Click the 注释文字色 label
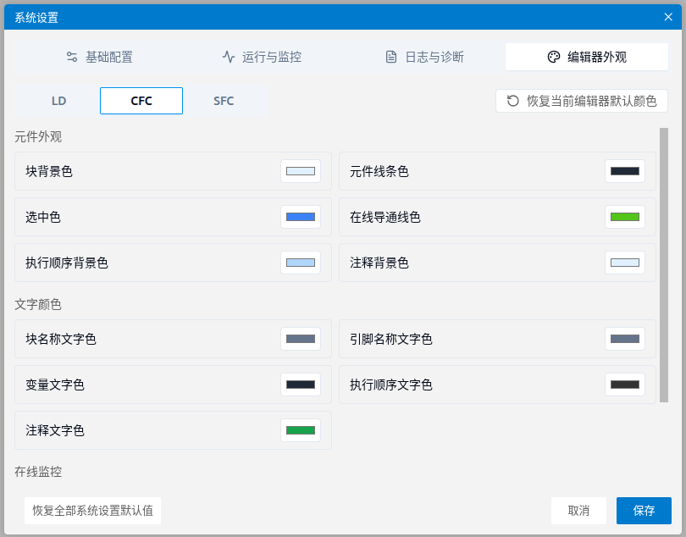Screen dimensions: 686x537 point(55,430)
